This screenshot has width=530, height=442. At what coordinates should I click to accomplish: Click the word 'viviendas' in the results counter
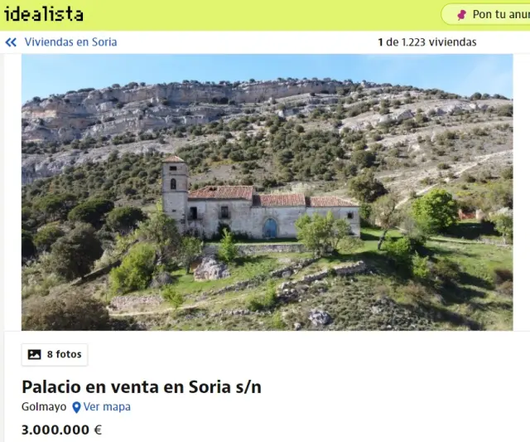point(453,42)
